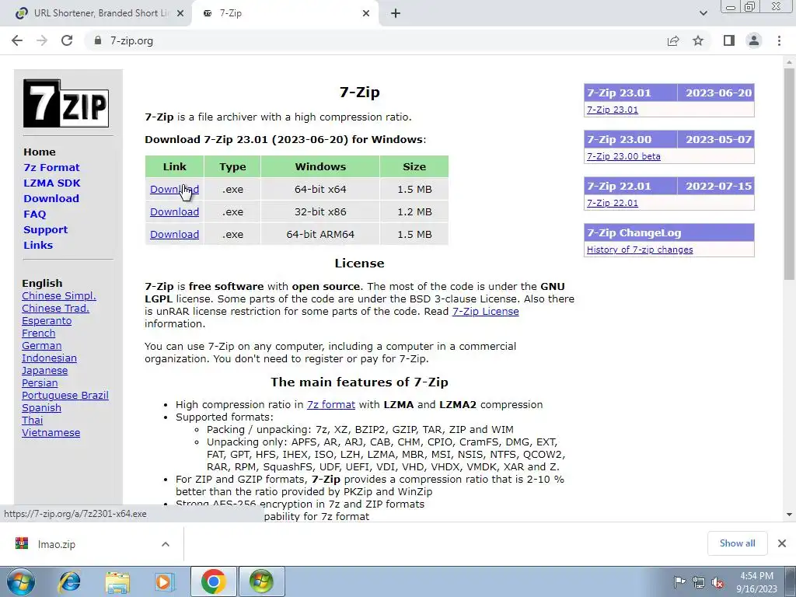Open Download page in the sidebar
This screenshot has height=597, width=796.
[x=51, y=198]
